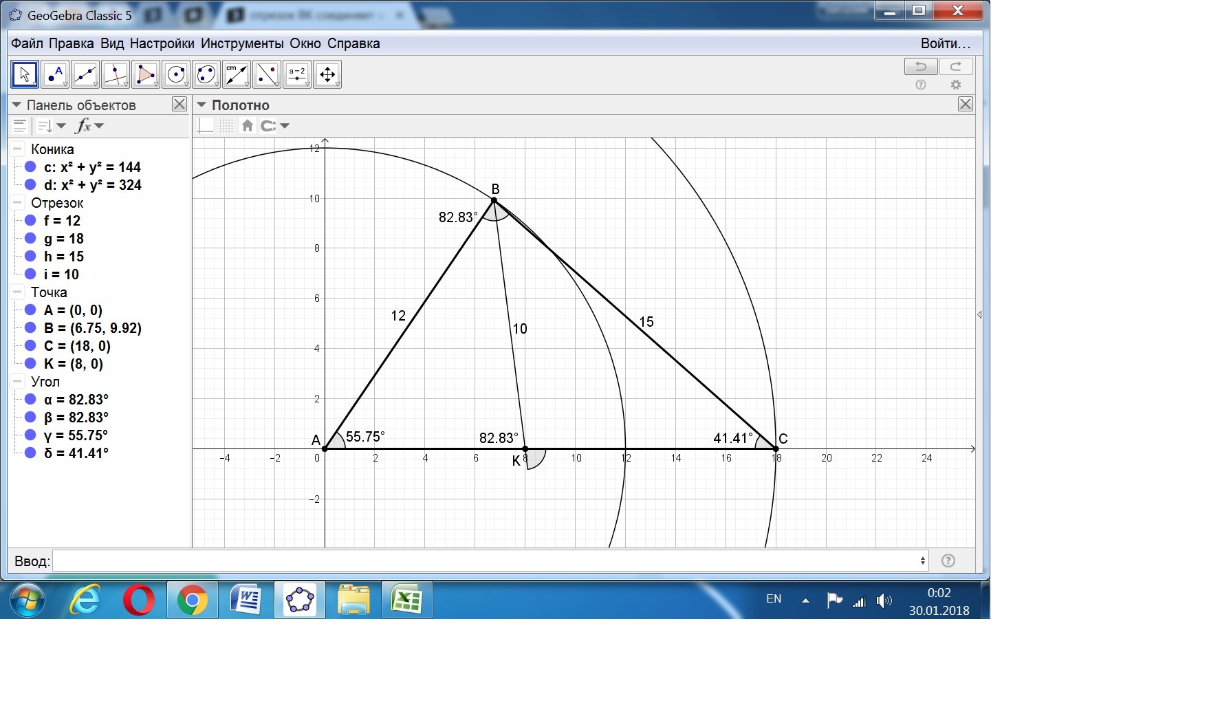Toggle visibility of point B
This screenshot has height=714, width=1220.
[x=30, y=327]
